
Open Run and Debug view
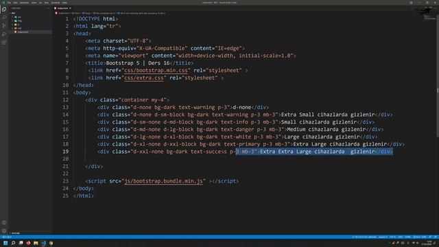pyautogui.click(x=4, y=34)
